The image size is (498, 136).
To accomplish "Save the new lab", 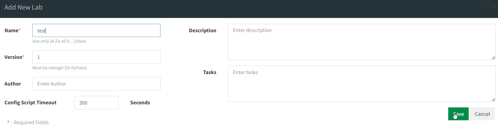I will 458,114.
